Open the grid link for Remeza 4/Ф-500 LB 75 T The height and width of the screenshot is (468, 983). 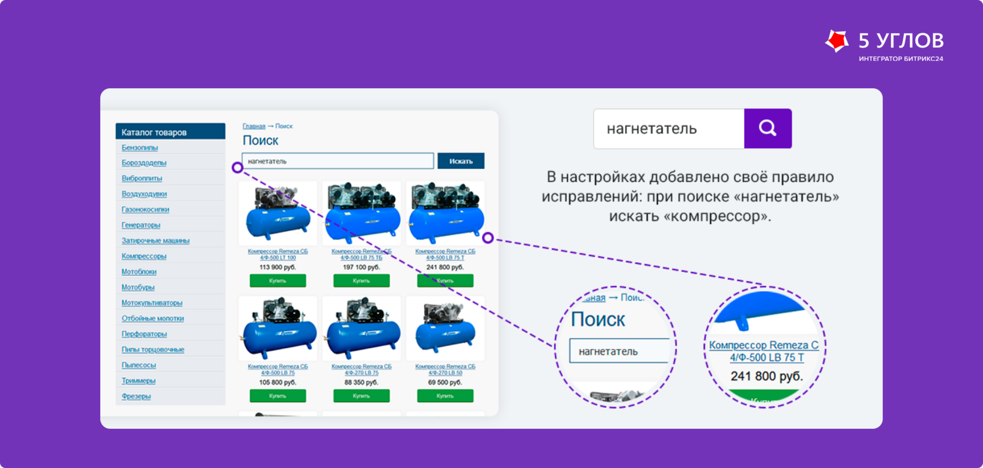point(445,254)
